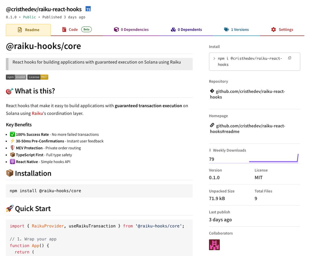Click the 'Key Benefits' subheading
The height and width of the screenshot is (256, 311).
coord(19,125)
